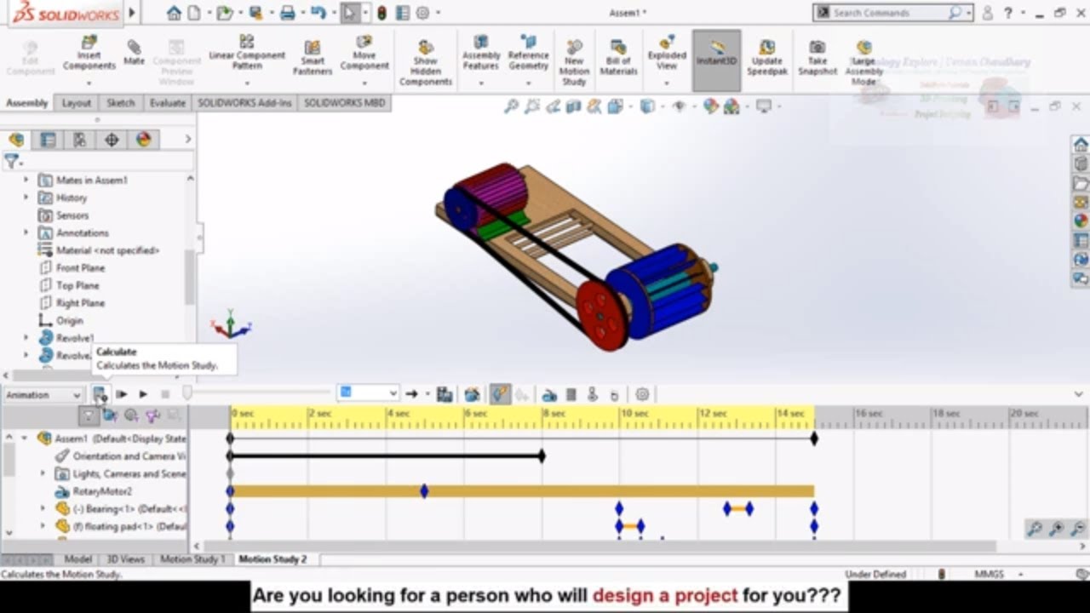The width and height of the screenshot is (1090, 613).
Task: Open the playback speed combo box
Action: coord(368,393)
